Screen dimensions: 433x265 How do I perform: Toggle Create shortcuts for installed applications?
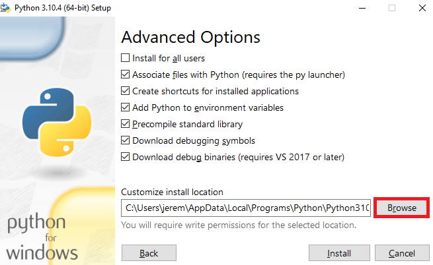point(125,91)
